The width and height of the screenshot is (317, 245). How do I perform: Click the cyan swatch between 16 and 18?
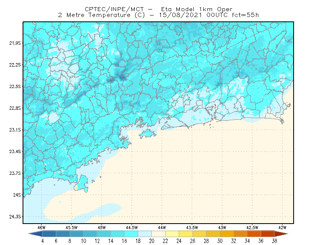(131, 234)
